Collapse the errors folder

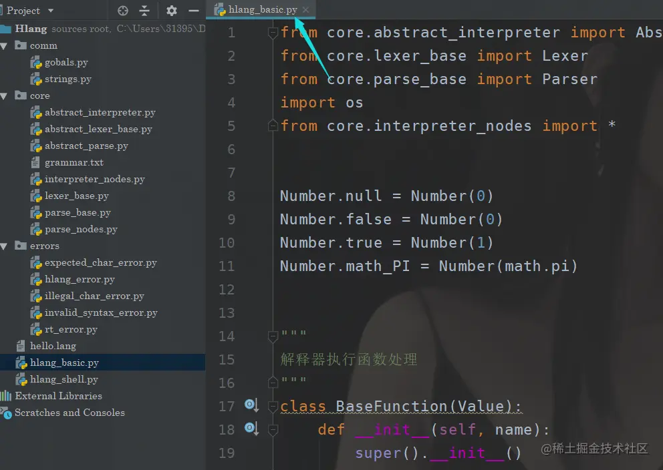(x=4, y=246)
